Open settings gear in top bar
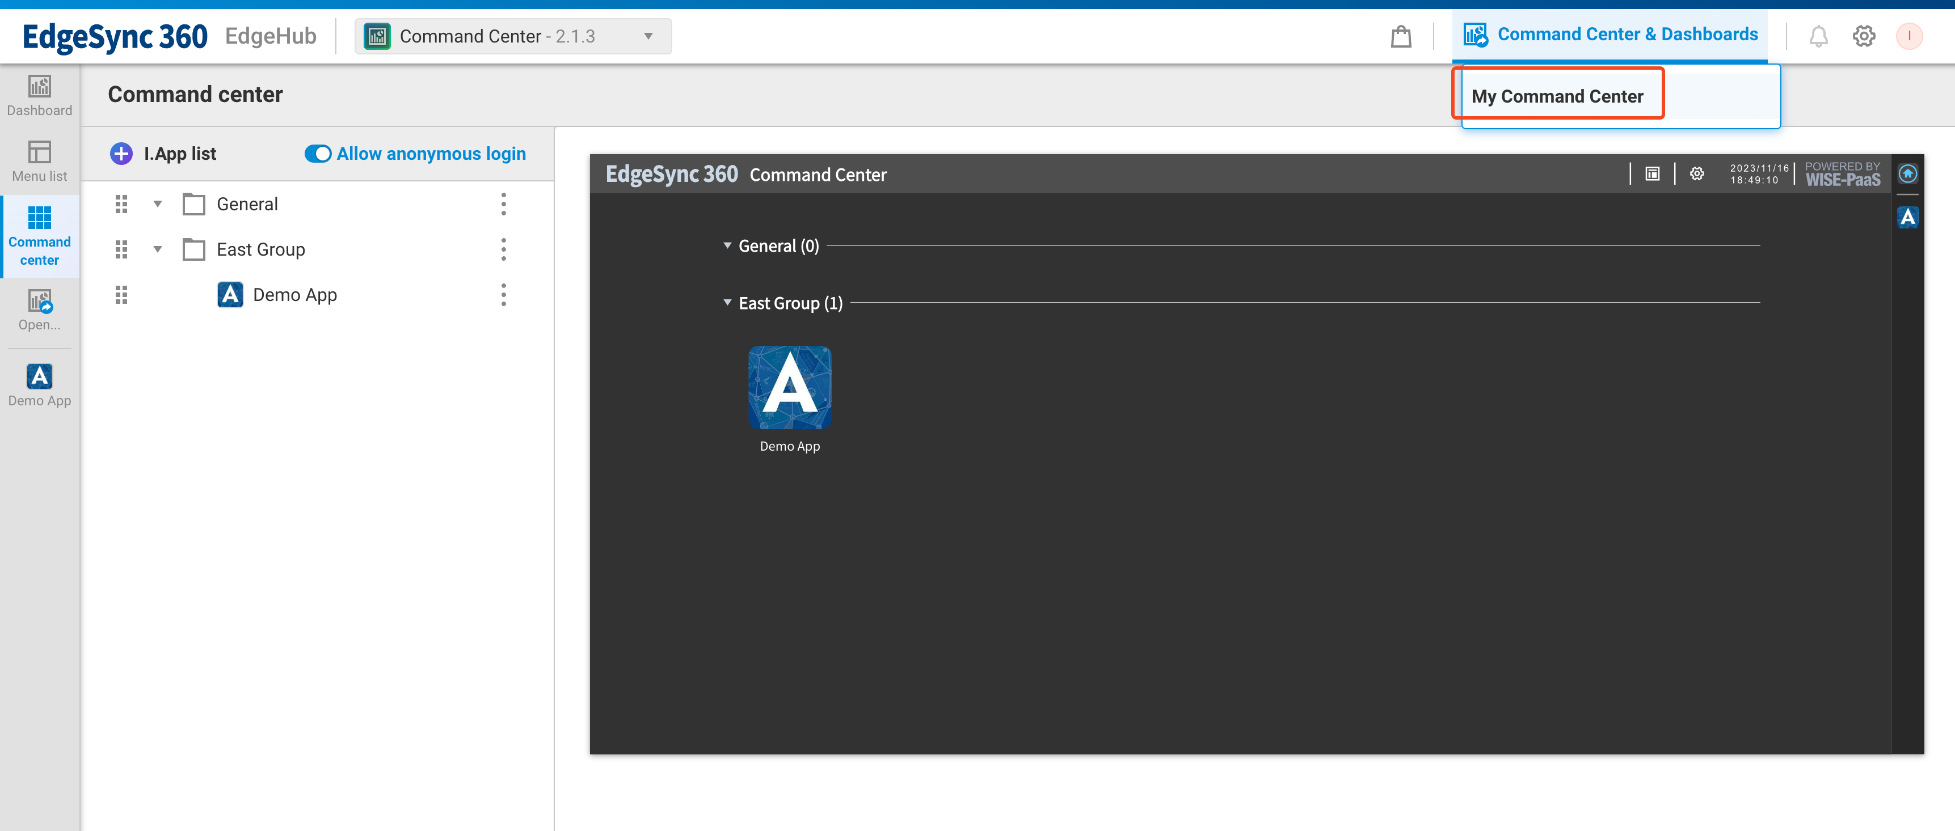The image size is (1955, 831). pos(1863,36)
